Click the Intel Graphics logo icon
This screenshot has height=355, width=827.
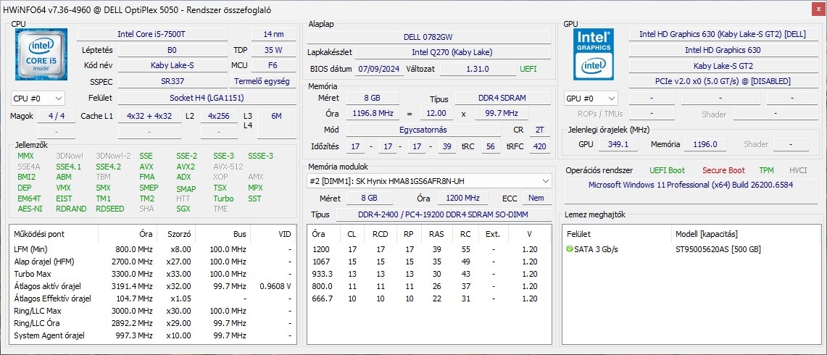tap(594, 54)
